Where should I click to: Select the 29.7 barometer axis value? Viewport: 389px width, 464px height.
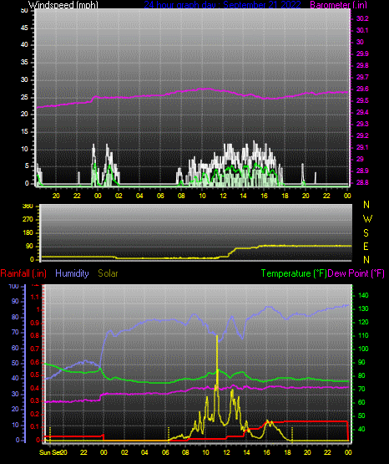point(362,77)
